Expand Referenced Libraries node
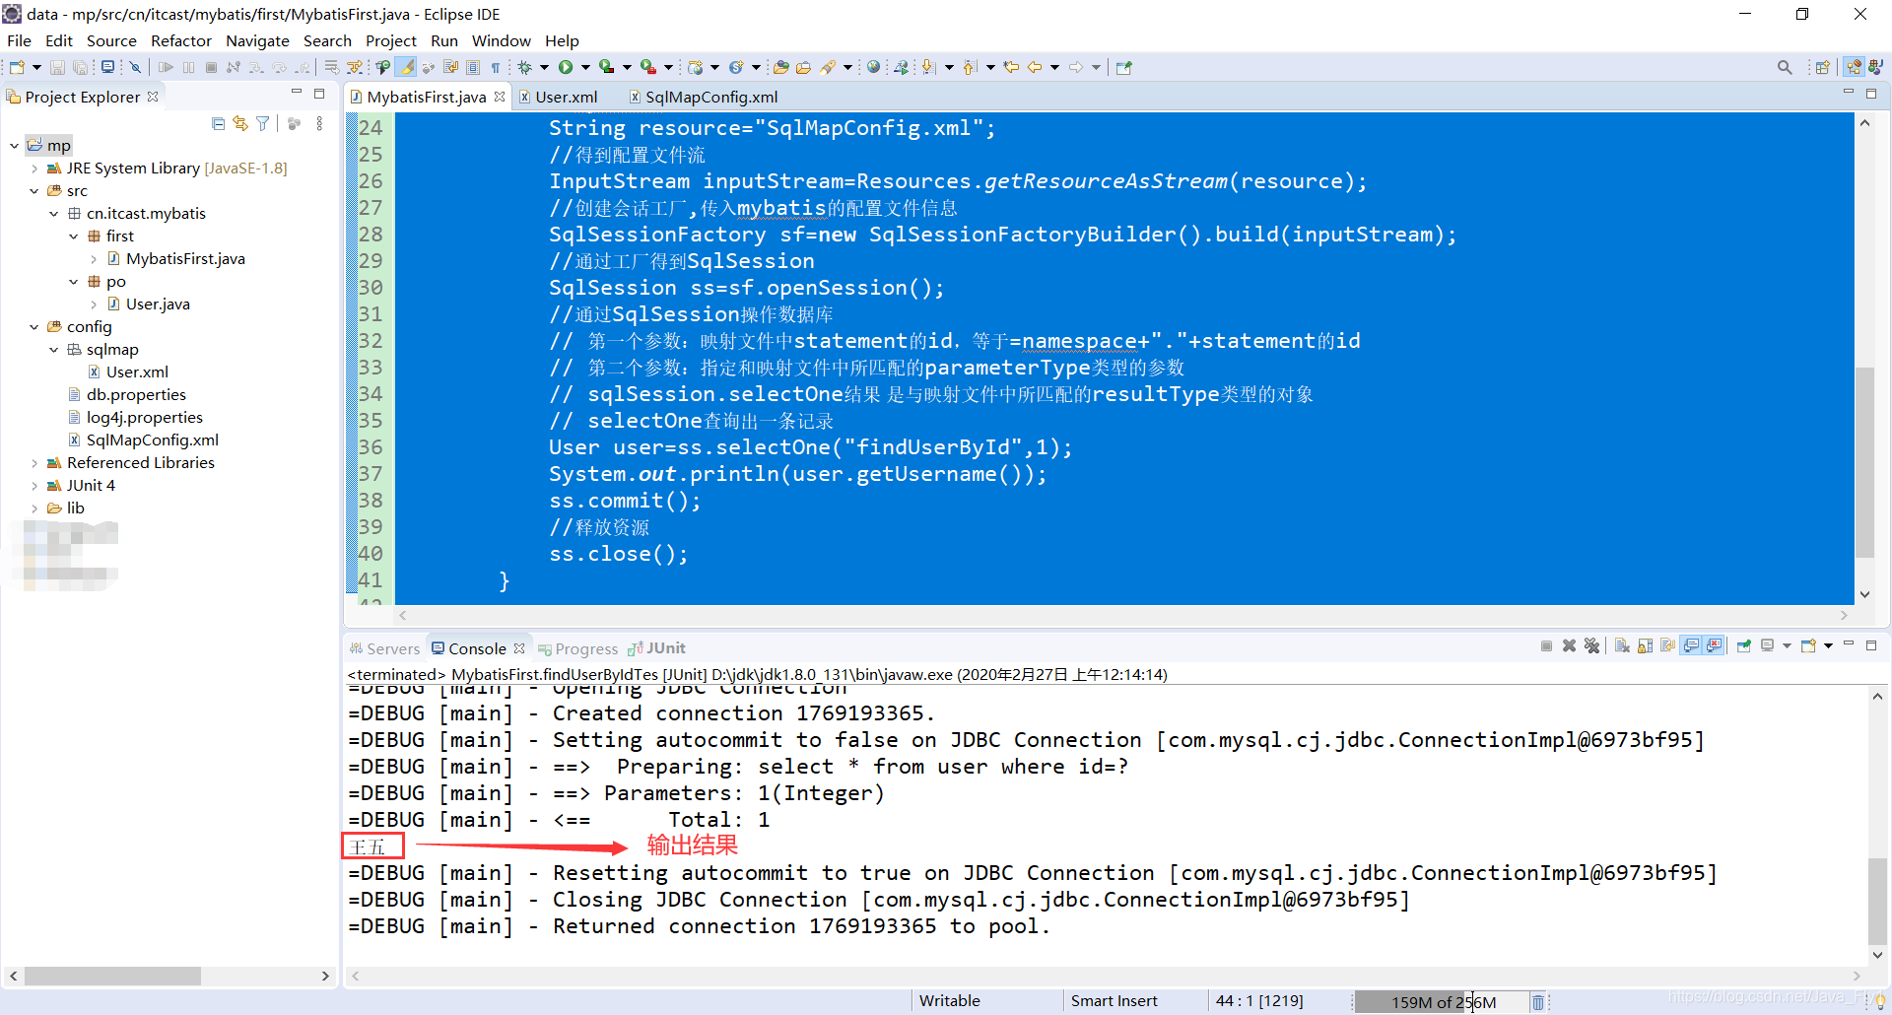Image resolution: width=1892 pixels, height=1015 pixels. (x=34, y=463)
